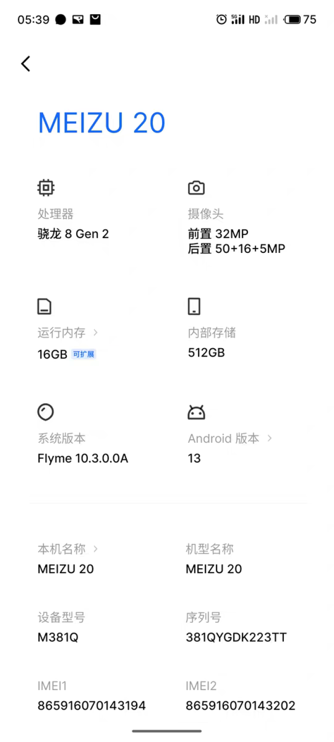The width and height of the screenshot is (334, 742).
Task: Tap the processor chip icon above 处理器
Action: (x=46, y=187)
